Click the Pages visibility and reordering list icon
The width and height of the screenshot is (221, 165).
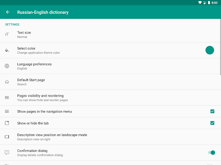coord(7,97)
